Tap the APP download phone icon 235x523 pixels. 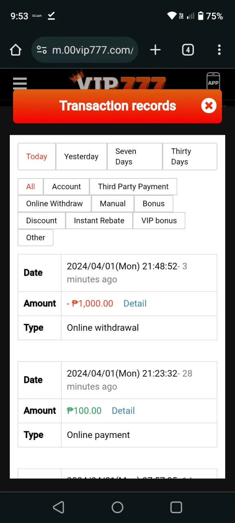click(x=213, y=81)
